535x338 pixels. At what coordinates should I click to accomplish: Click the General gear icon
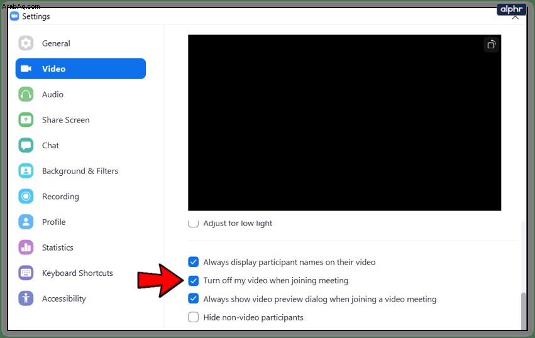click(x=26, y=43)
